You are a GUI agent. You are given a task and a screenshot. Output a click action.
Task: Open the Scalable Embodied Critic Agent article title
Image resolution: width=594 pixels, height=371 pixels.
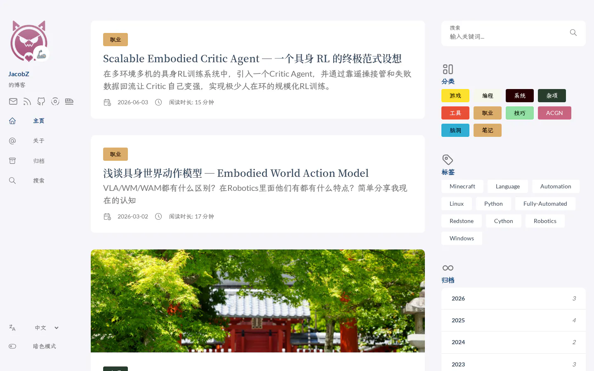(x=252, y=59)
